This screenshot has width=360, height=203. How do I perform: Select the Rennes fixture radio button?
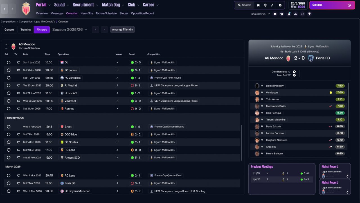click(9, 109)
